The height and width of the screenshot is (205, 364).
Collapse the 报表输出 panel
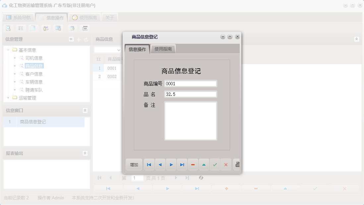(x=85, y=153)
